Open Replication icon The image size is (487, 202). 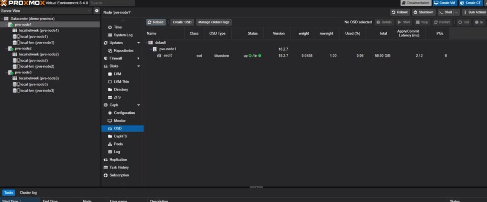[106, 159]
